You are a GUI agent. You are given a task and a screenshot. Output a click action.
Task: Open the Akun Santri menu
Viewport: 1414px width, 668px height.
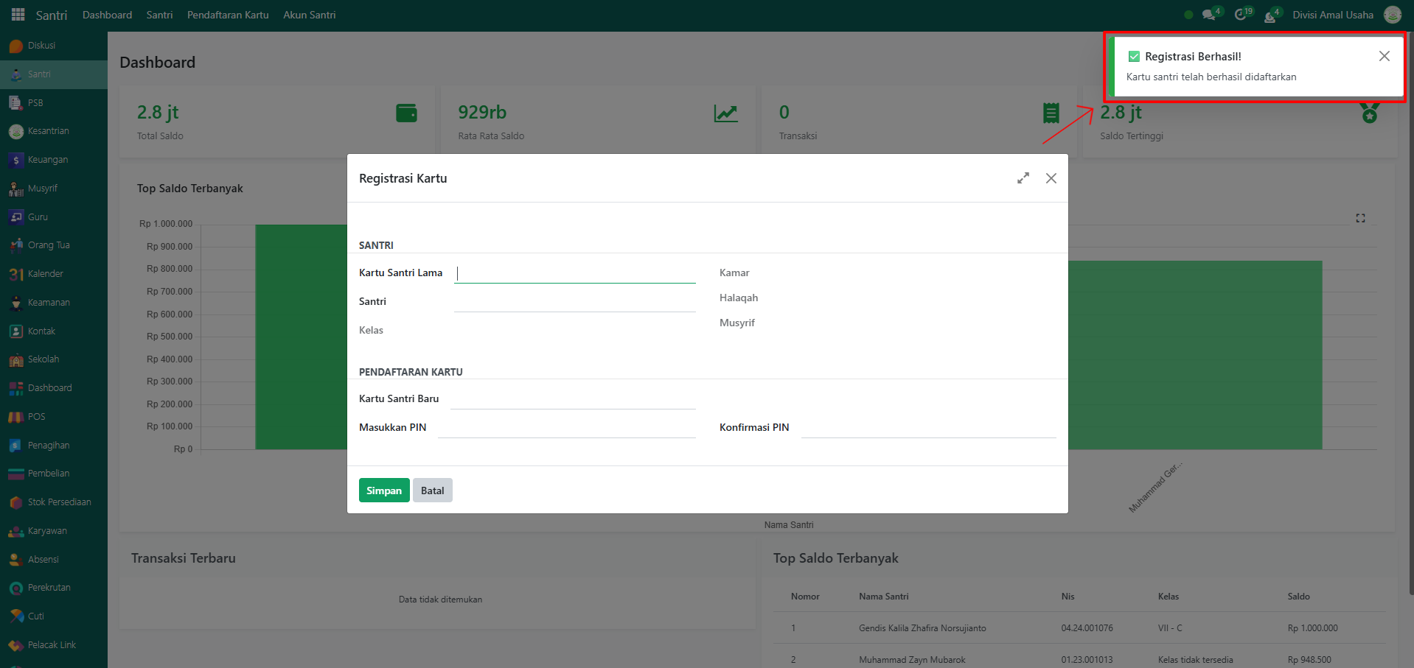point(309,15)
